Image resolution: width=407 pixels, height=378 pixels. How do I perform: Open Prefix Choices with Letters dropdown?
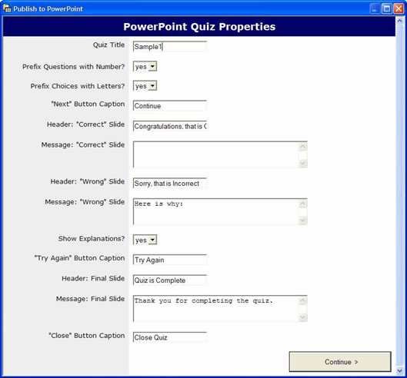(145, 86)
